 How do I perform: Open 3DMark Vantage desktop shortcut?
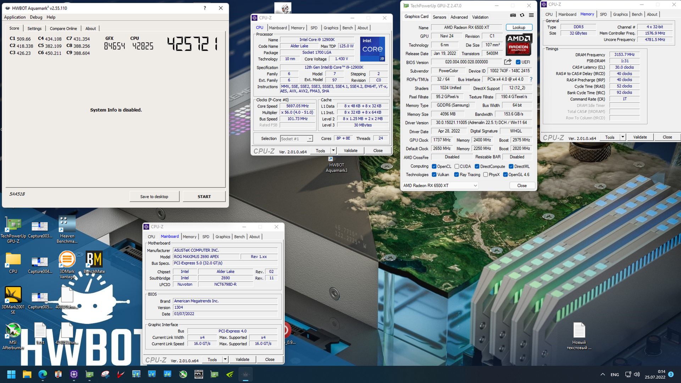click(67, 265)
